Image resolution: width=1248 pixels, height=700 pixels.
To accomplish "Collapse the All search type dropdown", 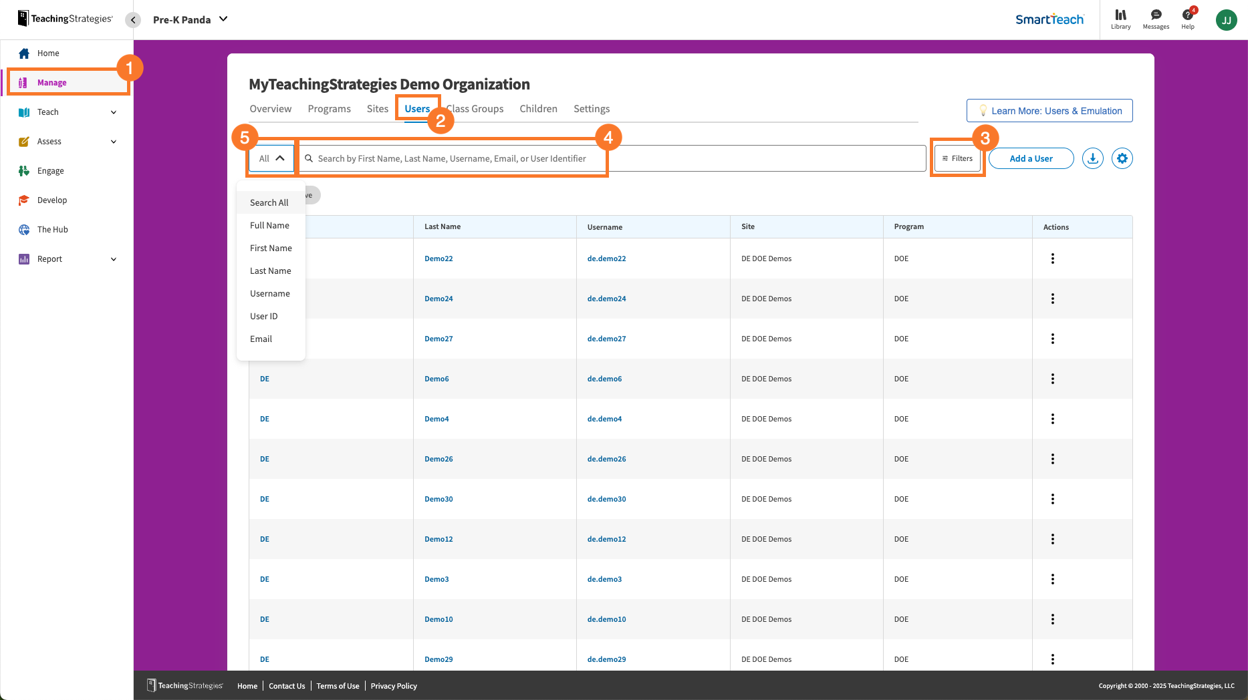I will (271, 158).
